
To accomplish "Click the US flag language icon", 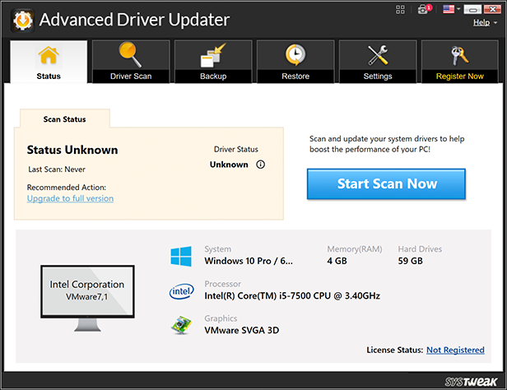I will click(x=449, y=9).
